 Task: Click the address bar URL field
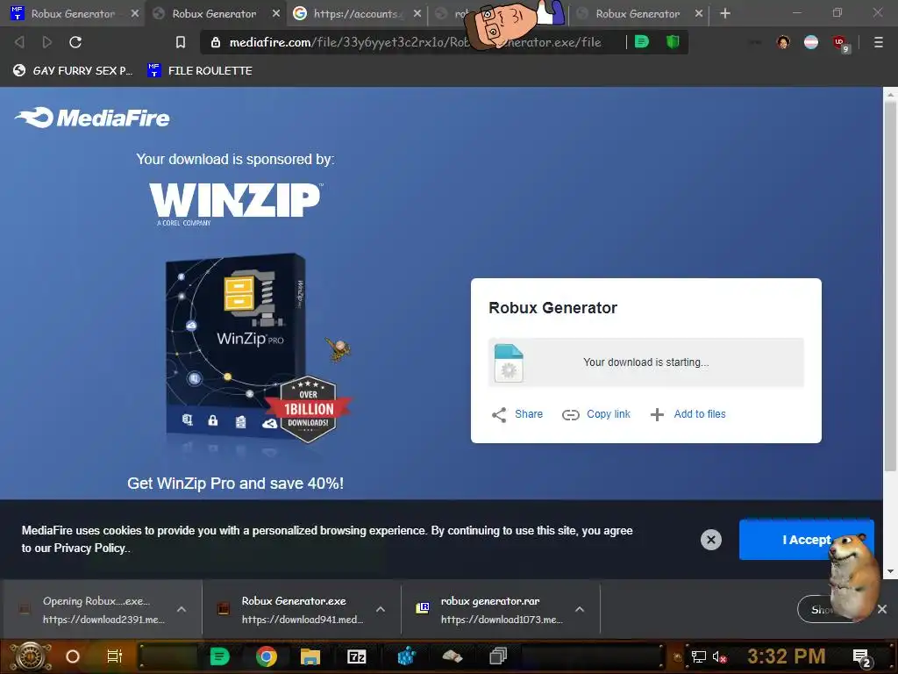[x=415, y=42]
